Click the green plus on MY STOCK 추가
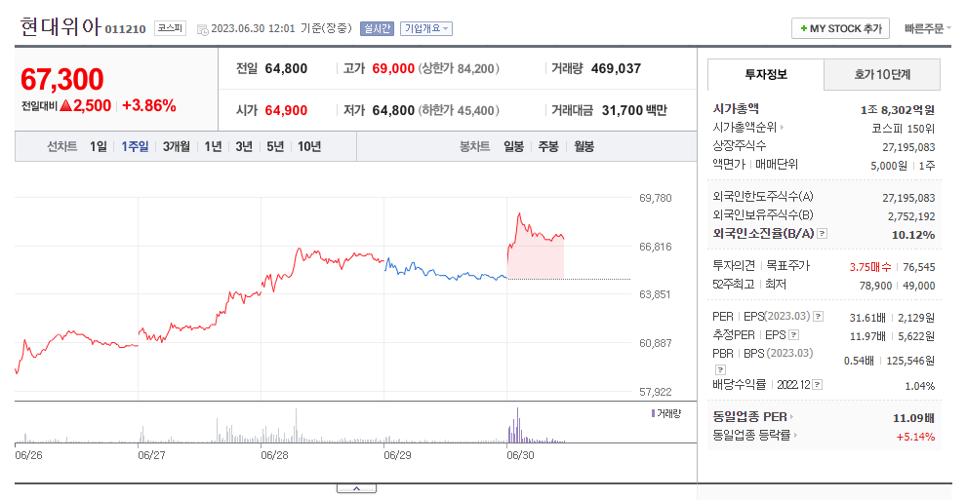This screenshot has width=966, height=500. pos(803,28)
